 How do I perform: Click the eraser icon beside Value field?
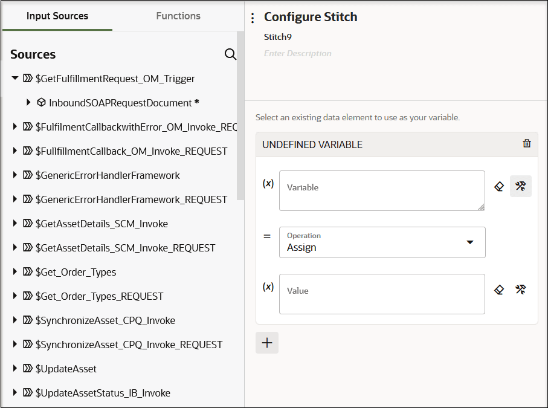(x=499, y=290)
